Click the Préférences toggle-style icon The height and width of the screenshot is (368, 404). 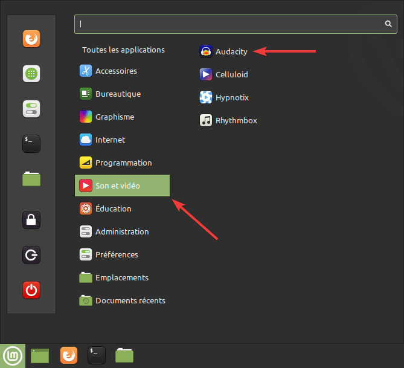click(x=86, y=254)
